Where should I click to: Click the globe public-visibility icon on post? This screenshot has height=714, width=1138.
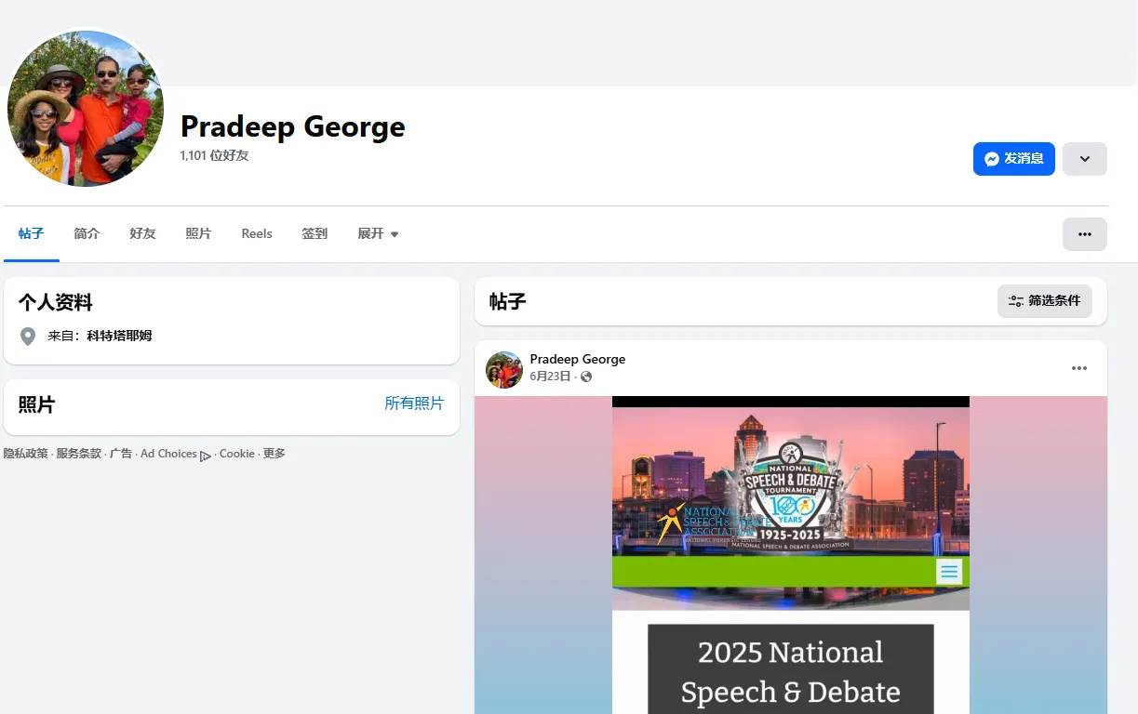(x=586, y=377)
